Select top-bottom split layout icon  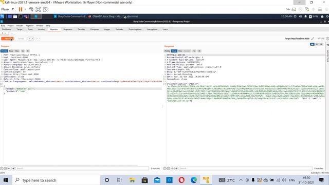point(317,44)
